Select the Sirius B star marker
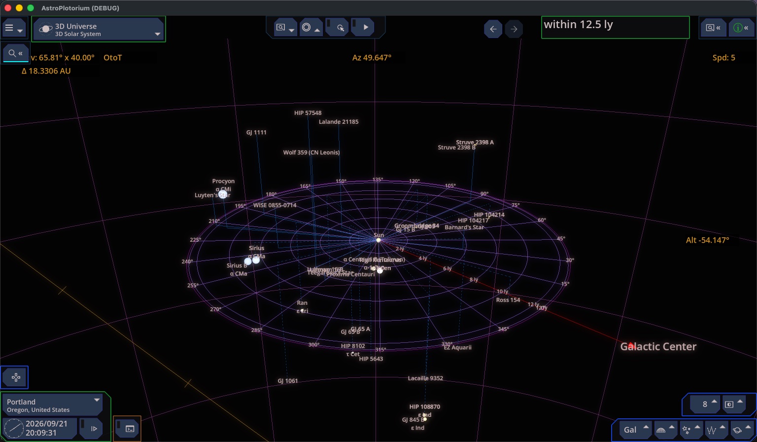Screen dimensions: 757x442 (248, 261)
